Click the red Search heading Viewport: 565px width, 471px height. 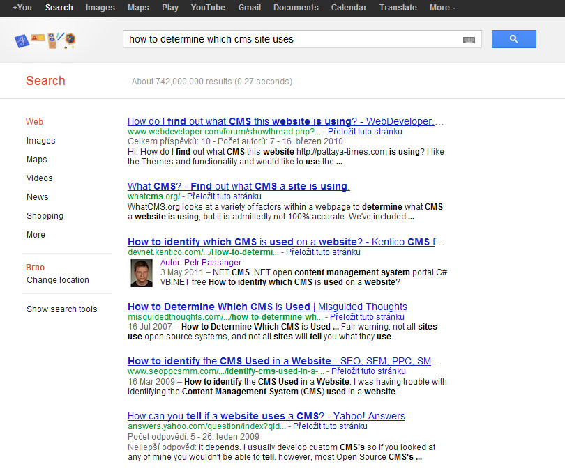click(45, 81)
